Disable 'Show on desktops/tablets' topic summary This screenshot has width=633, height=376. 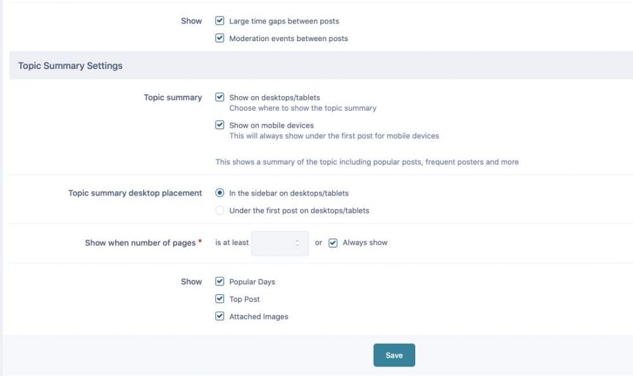(220, 97)
